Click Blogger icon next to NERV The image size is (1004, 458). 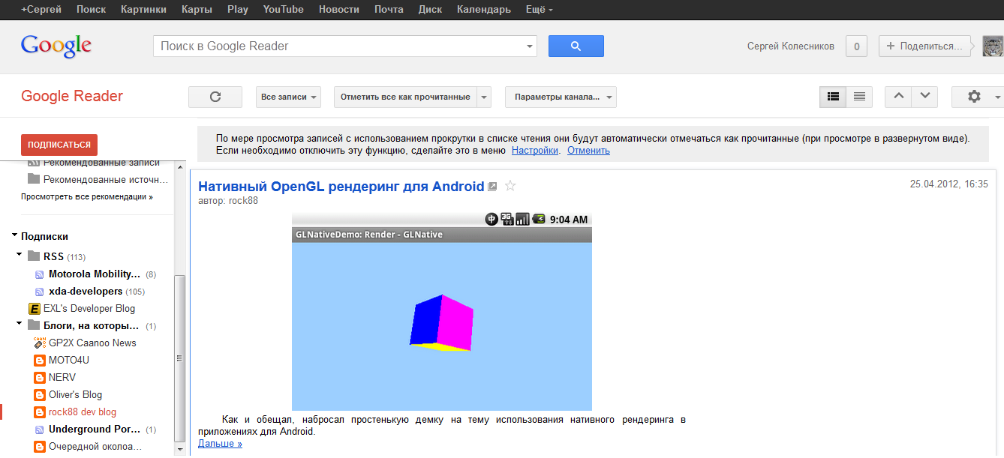click(40, 377)
